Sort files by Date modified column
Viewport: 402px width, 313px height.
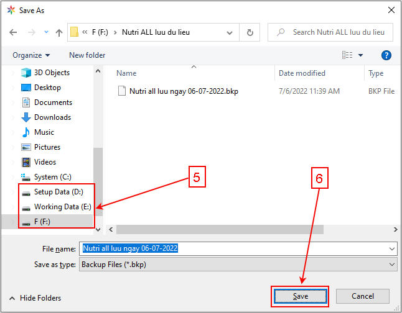click(302, 73)
